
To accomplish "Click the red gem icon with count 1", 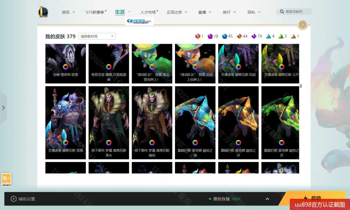I will click(x=198, y=36).
